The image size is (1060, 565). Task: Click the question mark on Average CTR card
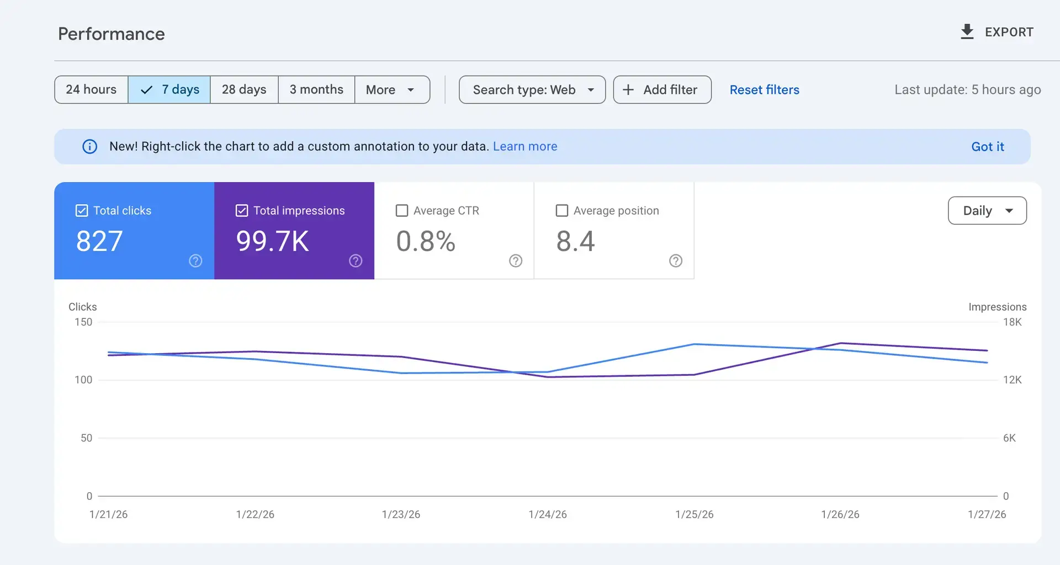pos(516,260)
